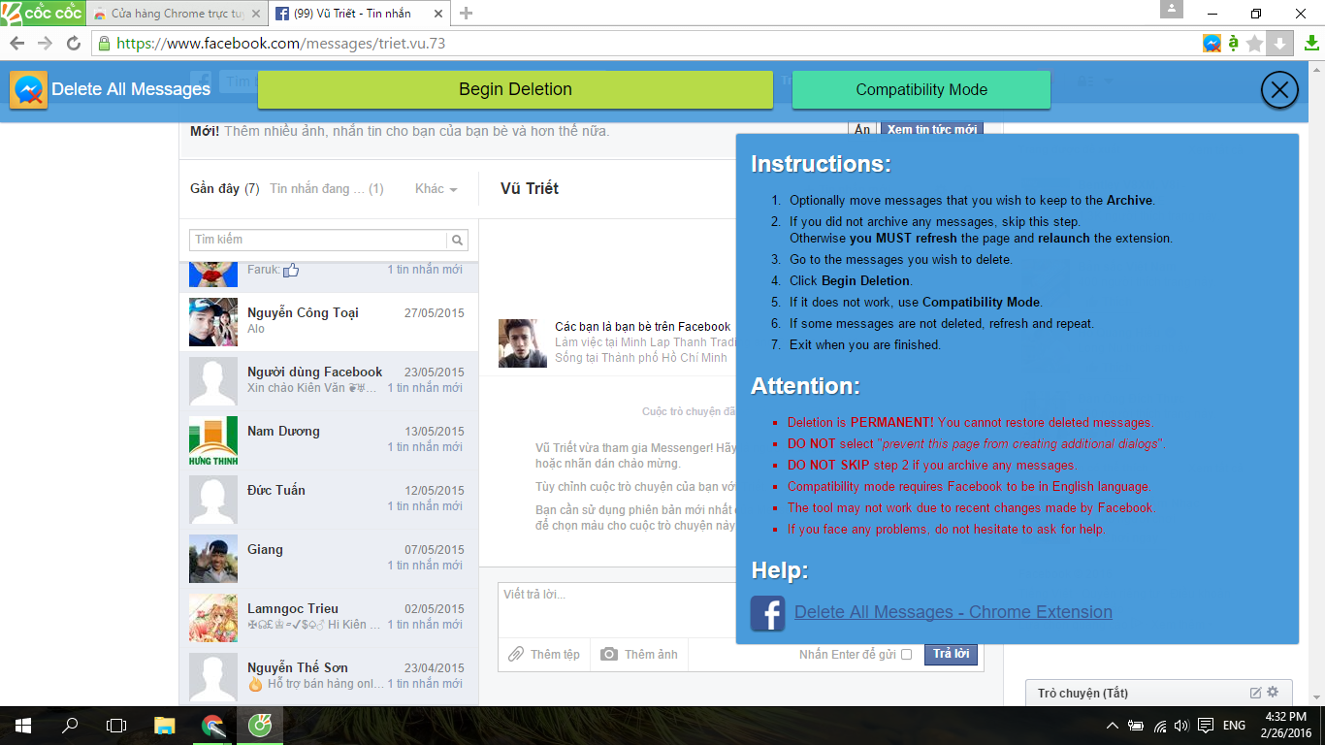This screenshot has height=745, width=1325.
Task: Click in the Tìm kiếm search field
Action: click(x=318, y=240)
